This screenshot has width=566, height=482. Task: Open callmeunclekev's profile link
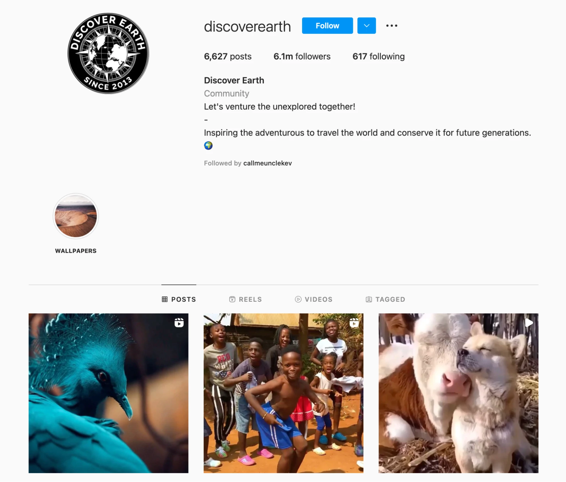pyautogui.click(x=268, y=163)
